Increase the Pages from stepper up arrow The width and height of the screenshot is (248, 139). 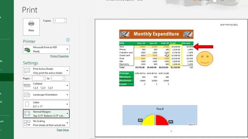(x=44, y=77)
